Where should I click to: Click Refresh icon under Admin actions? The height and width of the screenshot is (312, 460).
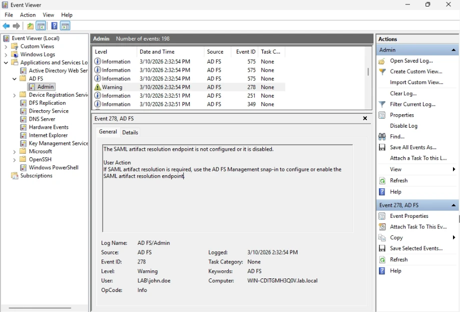click(382, 180)
